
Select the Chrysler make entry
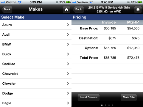click(36, 84)
